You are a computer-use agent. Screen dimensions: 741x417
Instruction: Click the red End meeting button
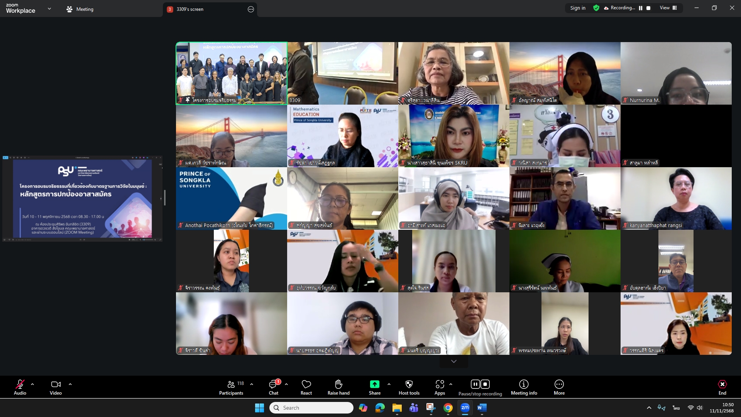point(722,385)
